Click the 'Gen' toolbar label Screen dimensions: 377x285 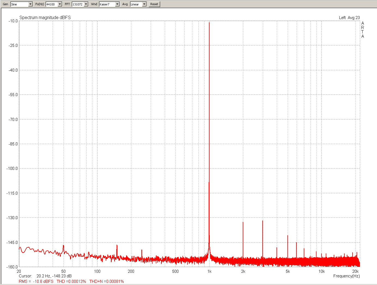point(5,4)
